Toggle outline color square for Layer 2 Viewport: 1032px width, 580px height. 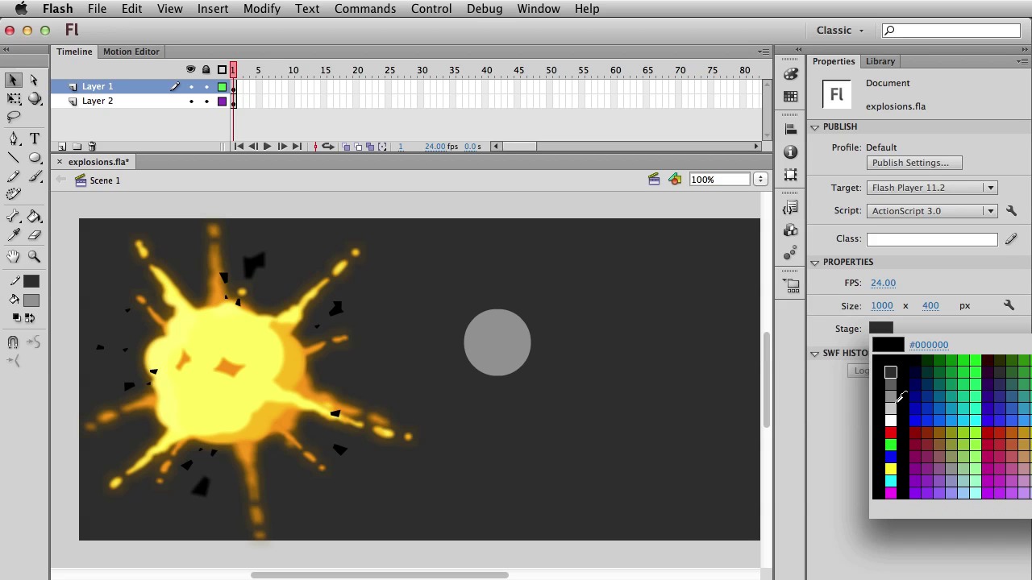pos(222,101)
